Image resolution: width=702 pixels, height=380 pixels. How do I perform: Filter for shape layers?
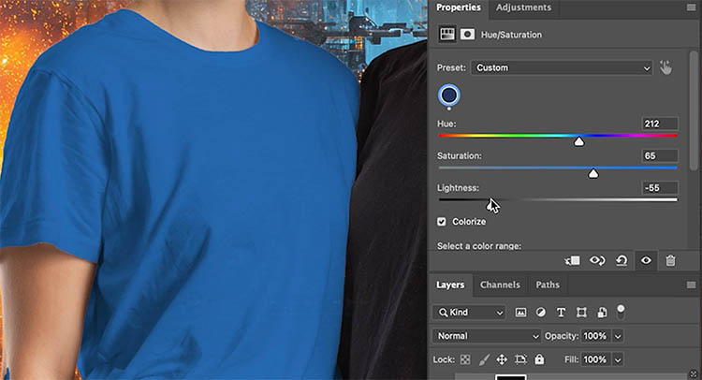(581, 313)
